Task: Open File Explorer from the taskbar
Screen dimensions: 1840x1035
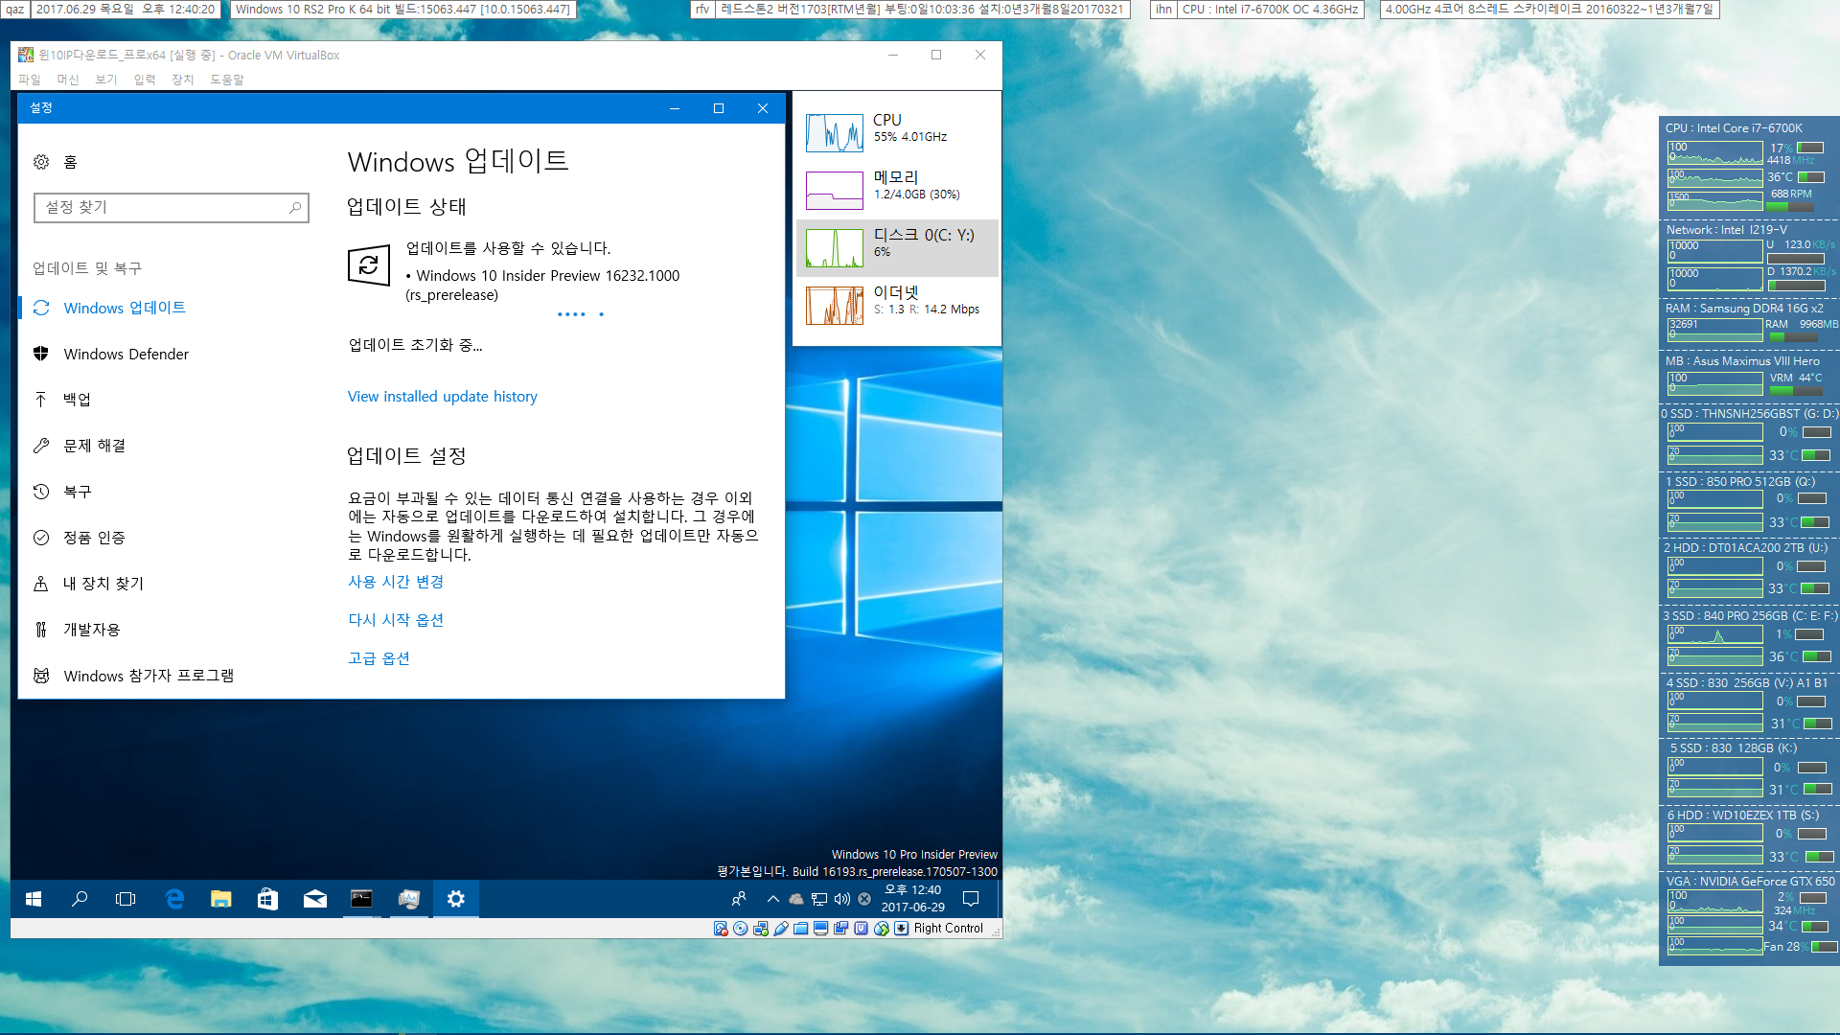Action: [221, 899]
